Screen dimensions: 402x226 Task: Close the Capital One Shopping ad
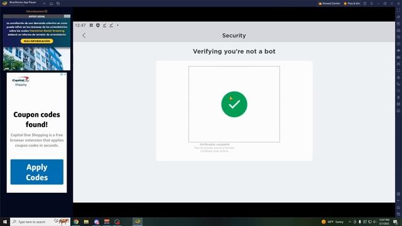point(65,74)
